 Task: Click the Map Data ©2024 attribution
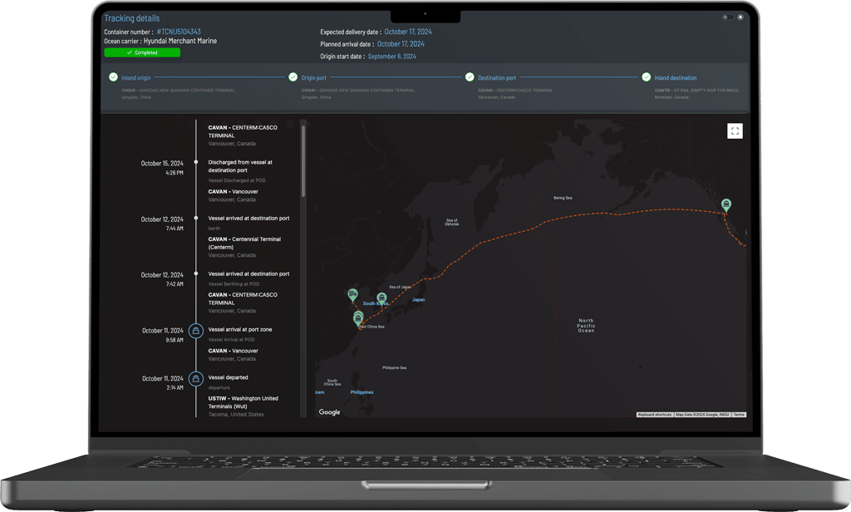(702, 415)
